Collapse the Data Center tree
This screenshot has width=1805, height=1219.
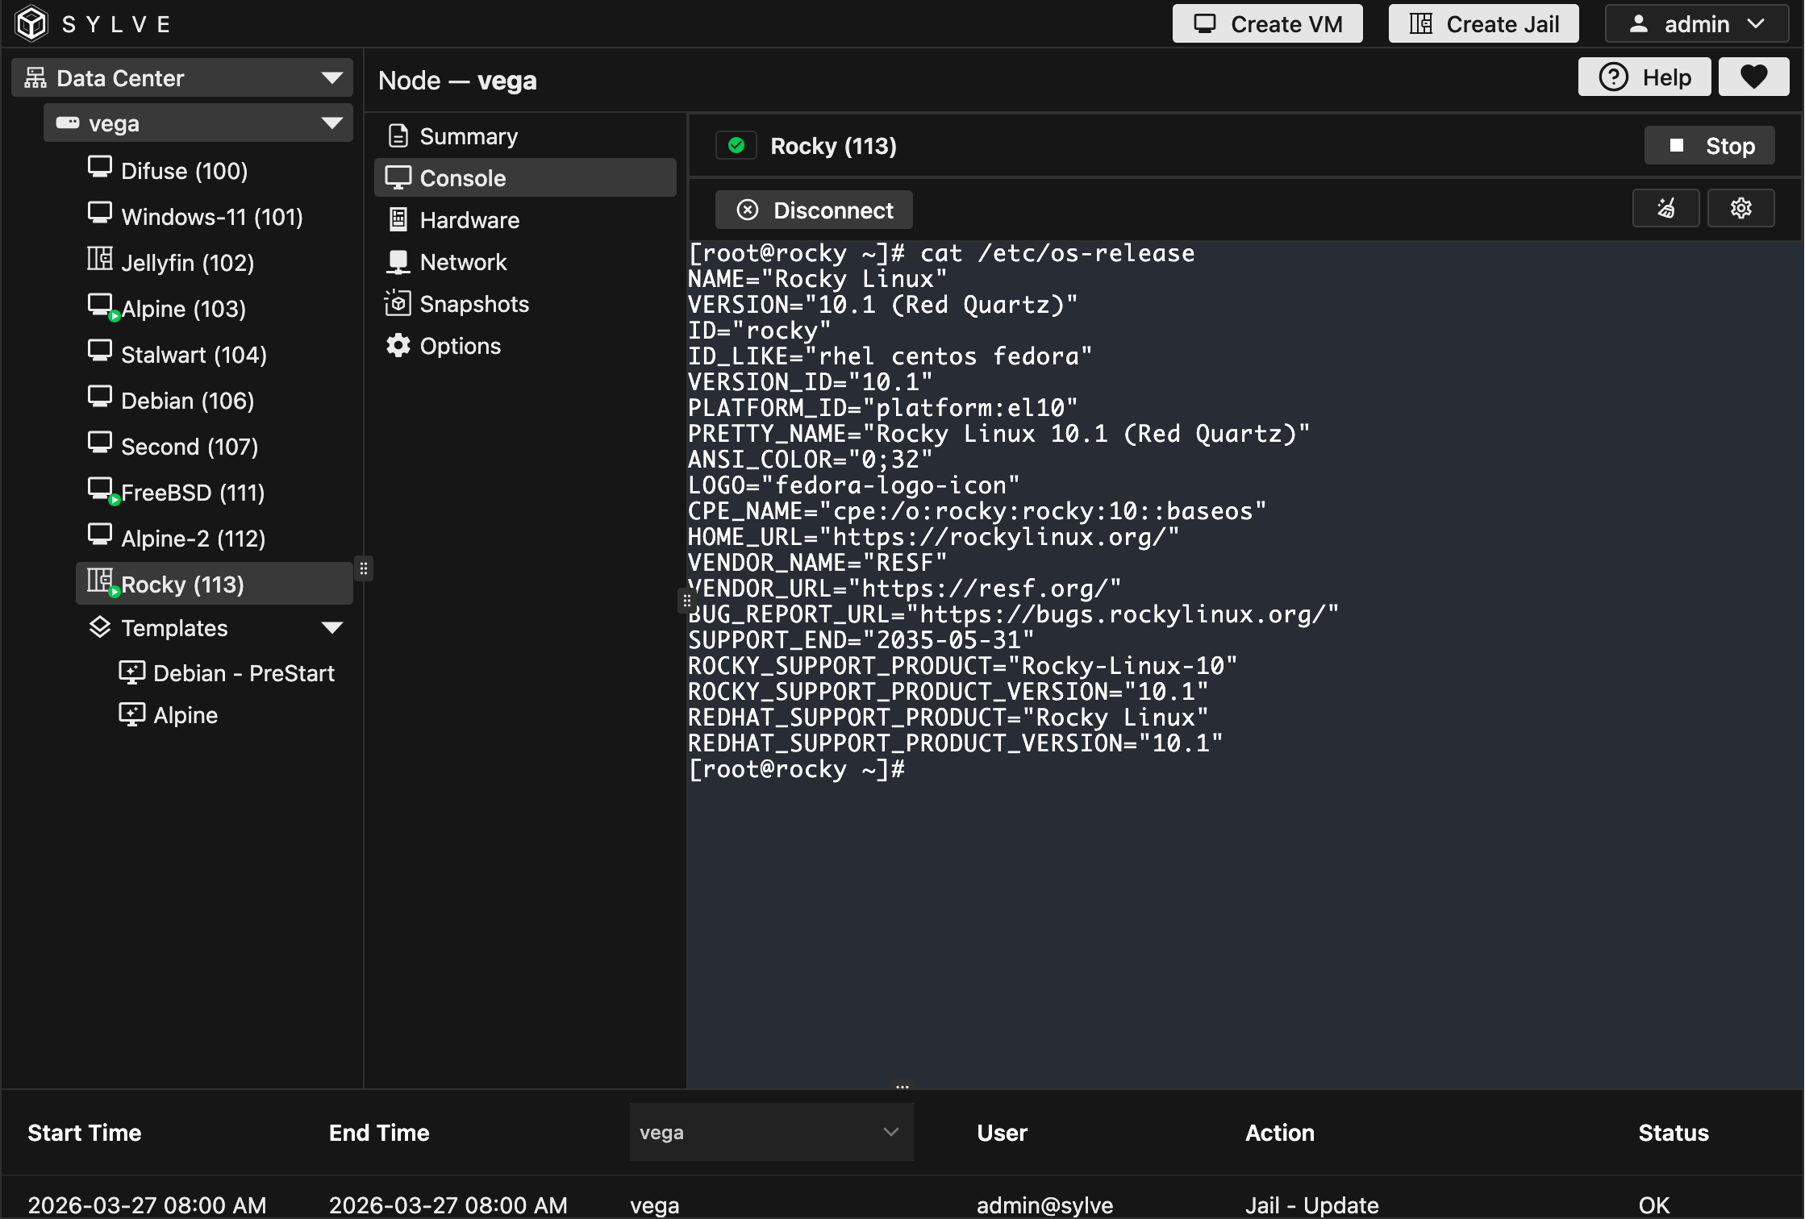[331, 78]
